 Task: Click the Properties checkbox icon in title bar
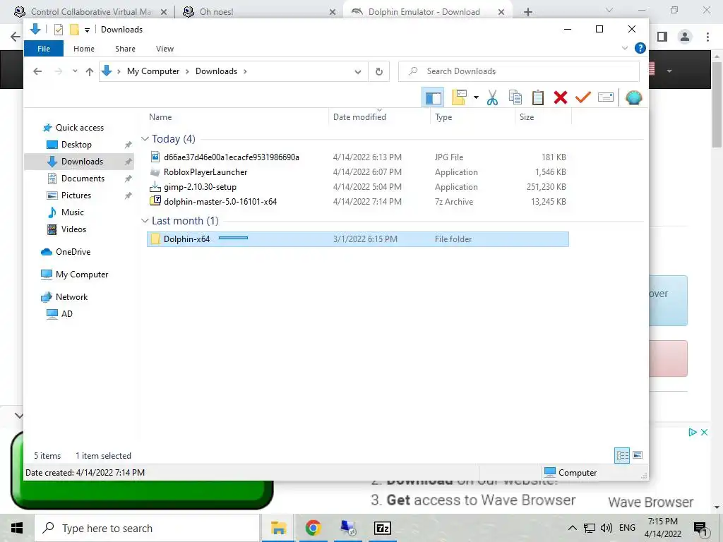58,30
